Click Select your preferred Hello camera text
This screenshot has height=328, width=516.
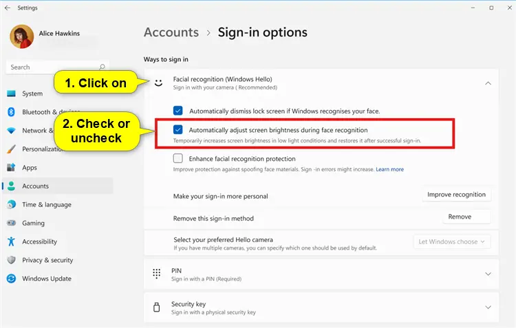click(x=223, y=239)
